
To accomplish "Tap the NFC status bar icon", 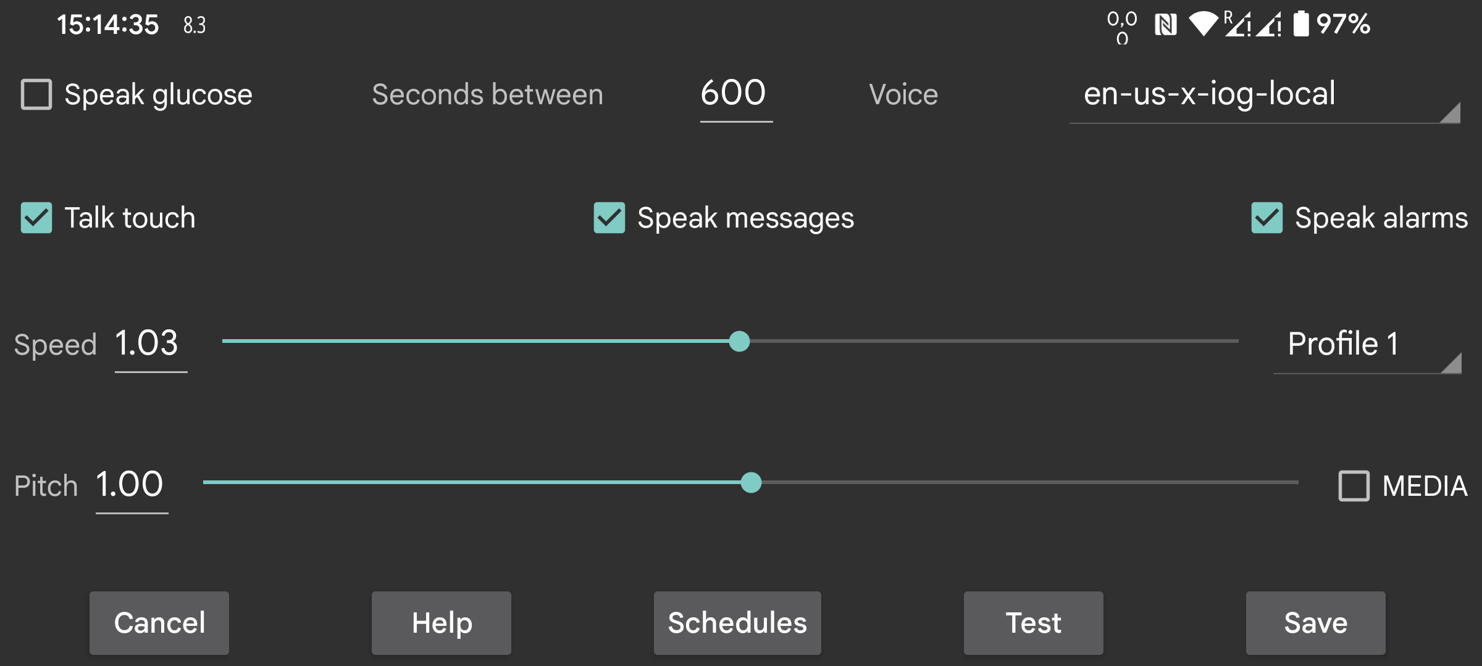I will click(x=1165, y=25).
